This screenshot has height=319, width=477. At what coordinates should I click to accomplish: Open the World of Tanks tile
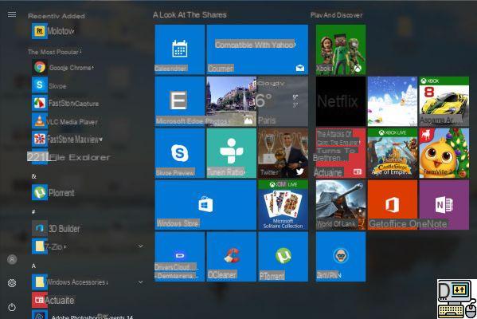point(341,205)
